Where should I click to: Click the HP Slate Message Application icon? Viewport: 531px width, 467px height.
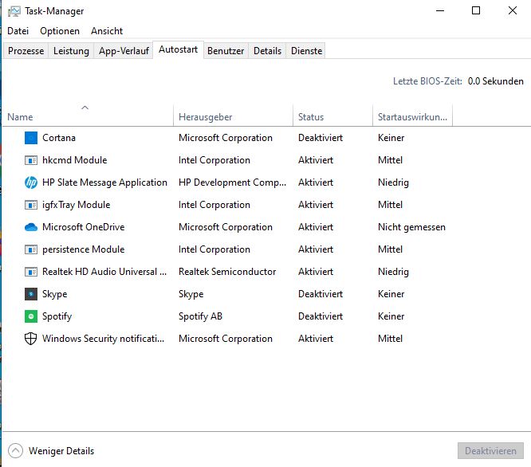point(31,182)
